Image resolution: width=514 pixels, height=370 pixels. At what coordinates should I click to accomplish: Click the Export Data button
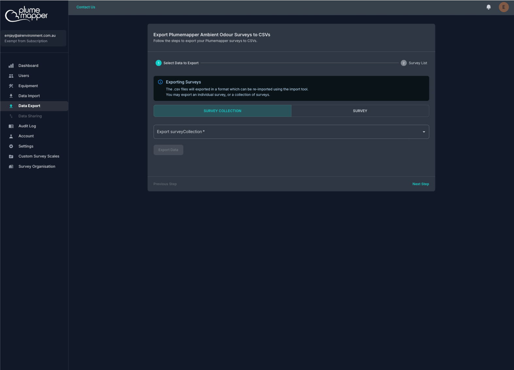tap(168, 150)
